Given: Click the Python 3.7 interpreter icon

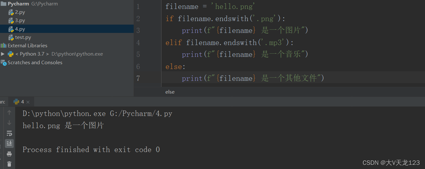Looking at the screenshot, I should coord(11,54).
